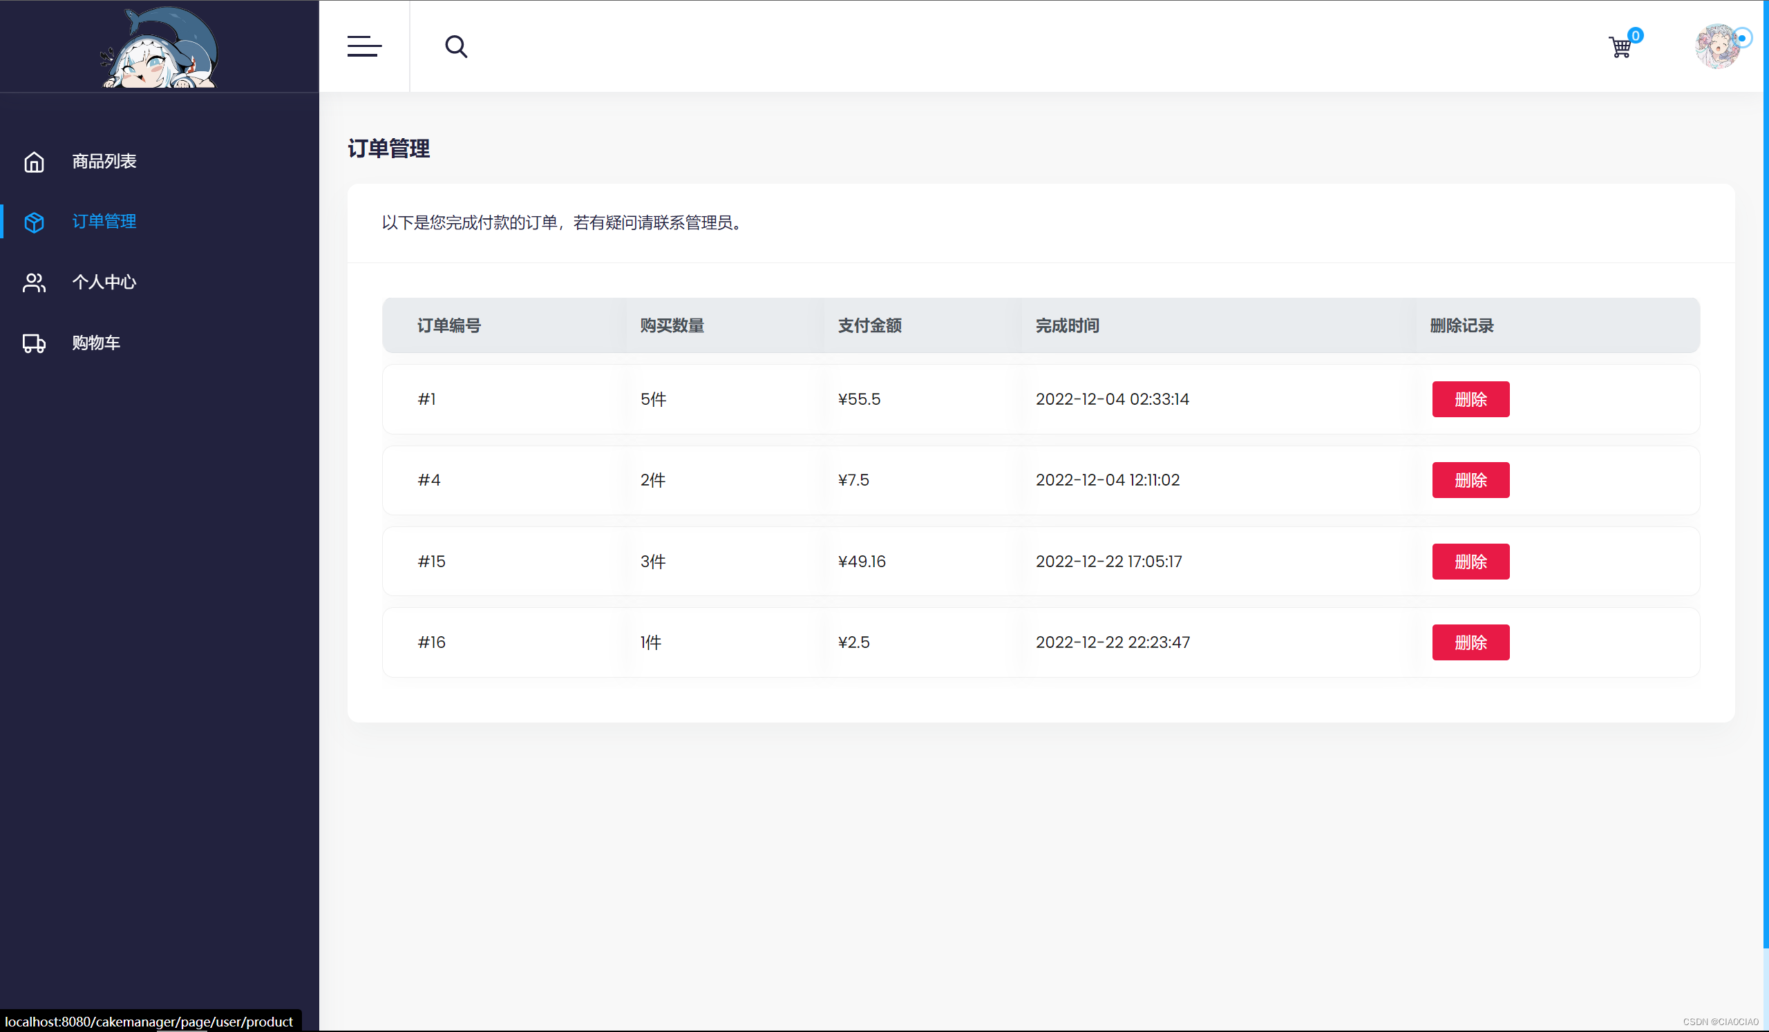The width and height of the screenshot is (1769, 1032).
Task: Click the cart badge showing 0
Action: click(1635, 35)
